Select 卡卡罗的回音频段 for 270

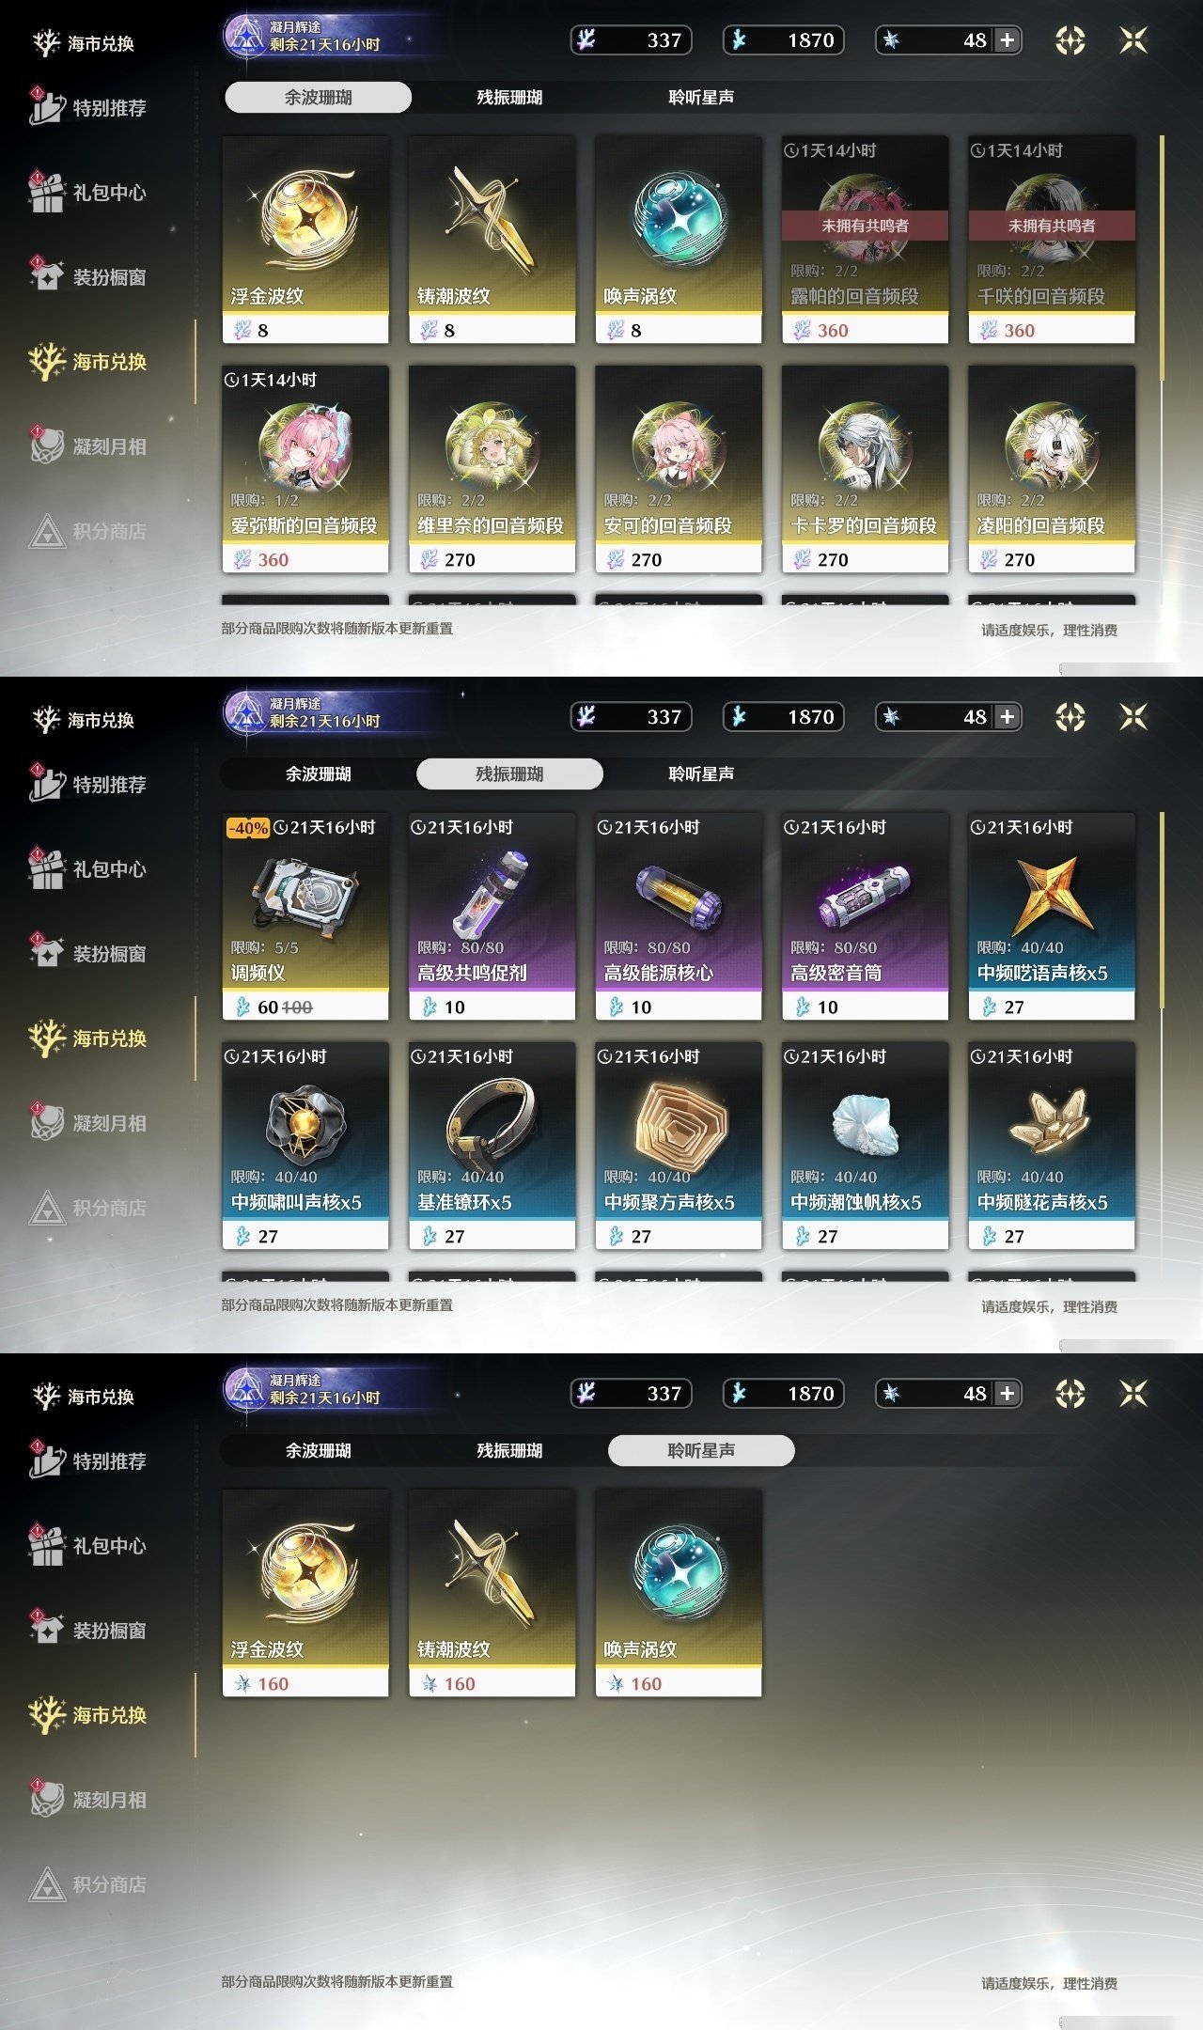[x=865, y=469]
